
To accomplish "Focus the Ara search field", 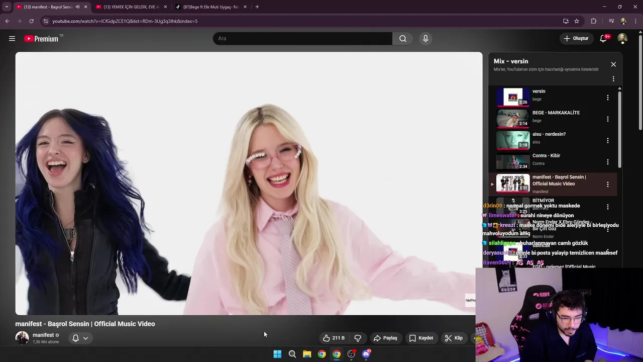I will (302, 39).
